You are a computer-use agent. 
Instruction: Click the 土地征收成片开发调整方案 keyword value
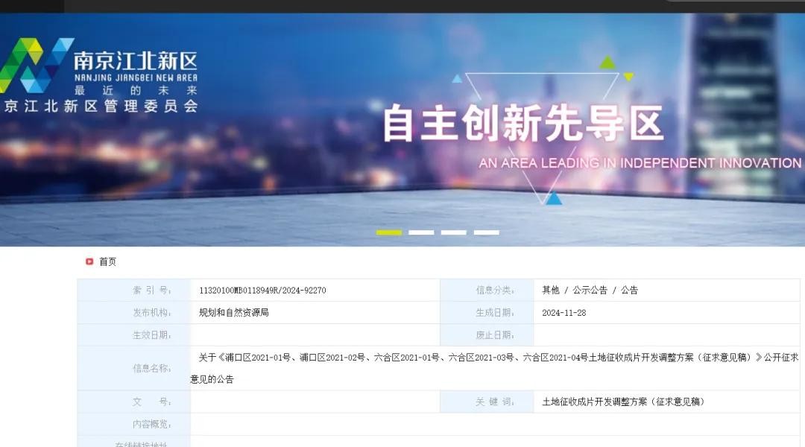623,402
